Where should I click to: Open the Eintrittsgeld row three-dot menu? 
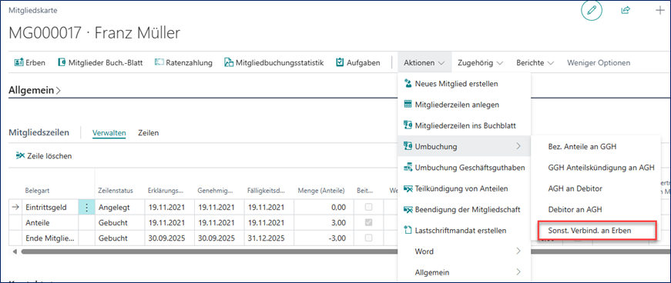tap(86, 208)
